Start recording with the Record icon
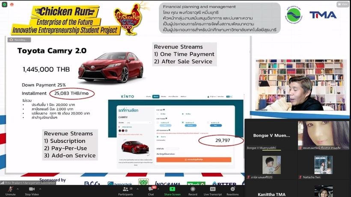 (x=193, y=189)
